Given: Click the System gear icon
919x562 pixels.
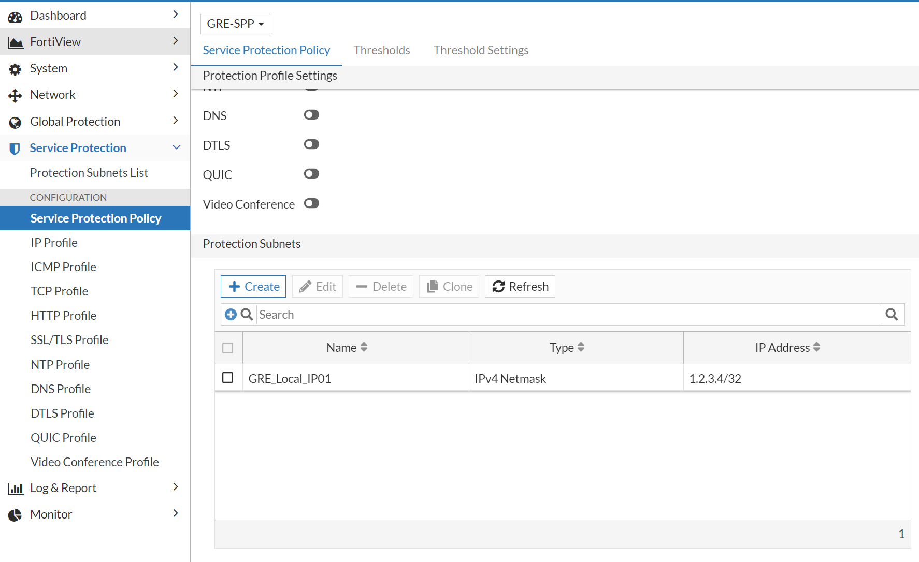Looking at the screenshot, I should [15, 68].
